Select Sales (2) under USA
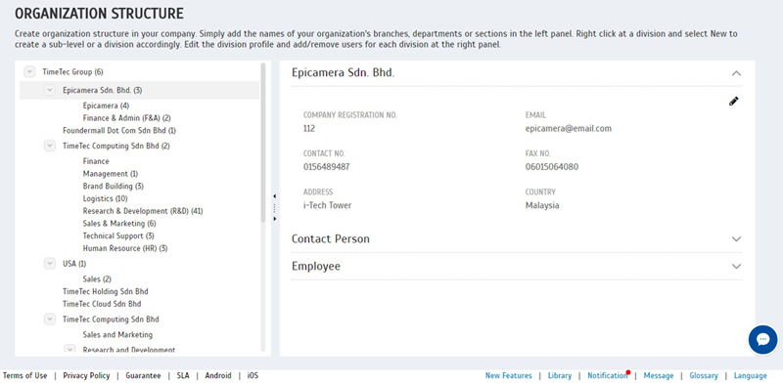 tap(97, 279)
